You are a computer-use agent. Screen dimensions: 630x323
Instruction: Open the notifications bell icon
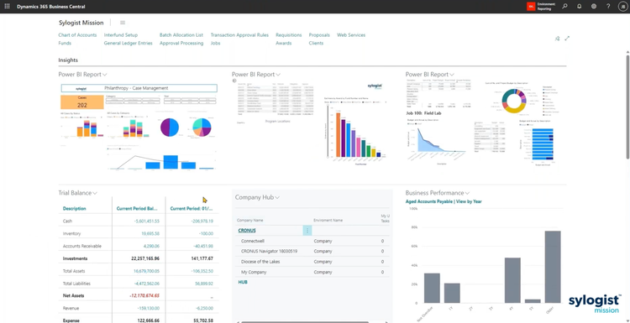(x=580, y=7)
